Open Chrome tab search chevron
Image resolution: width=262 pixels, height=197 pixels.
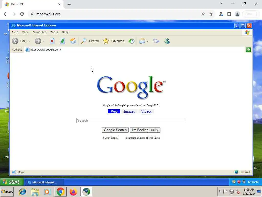221,4
